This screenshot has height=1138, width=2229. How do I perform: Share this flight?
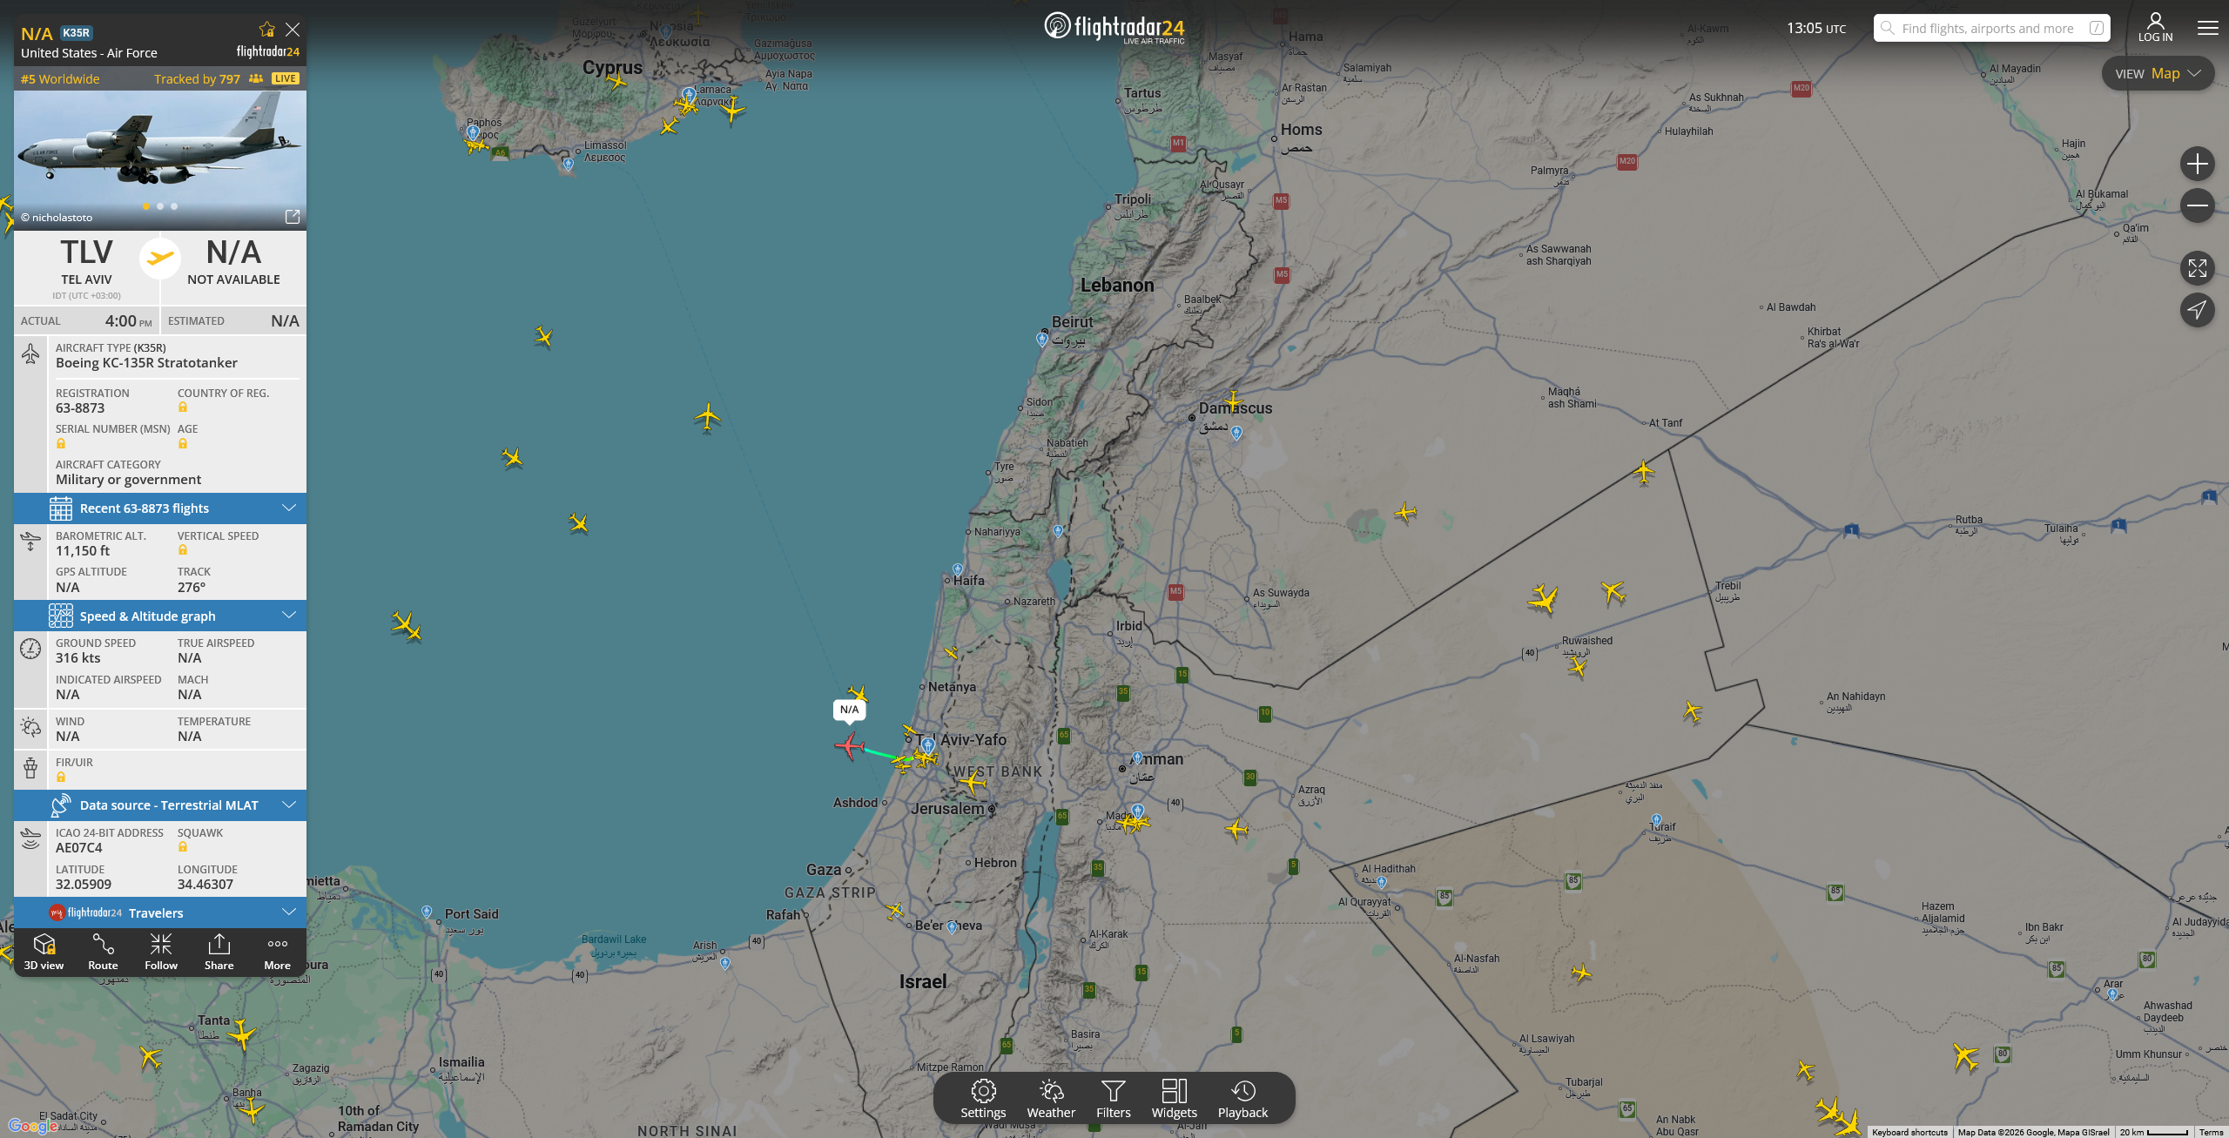tap(219, 951)
